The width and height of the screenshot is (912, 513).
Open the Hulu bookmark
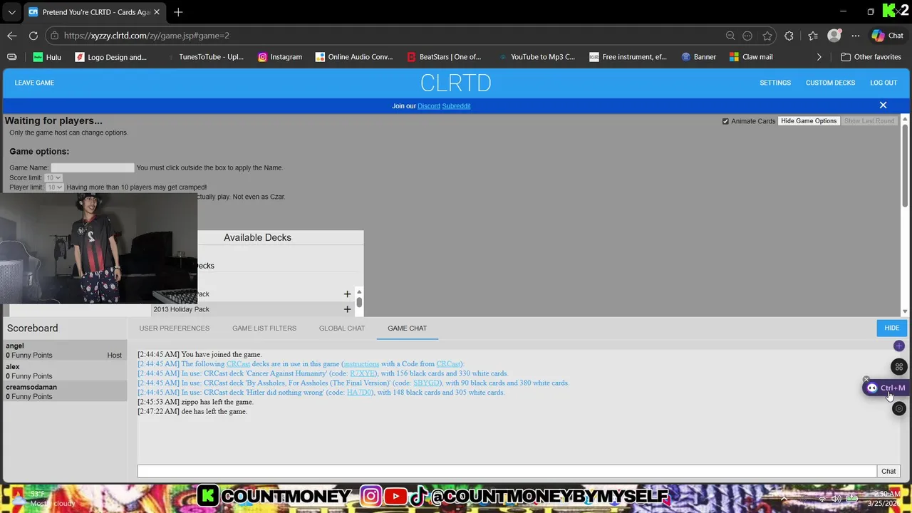tap(47, 57)
